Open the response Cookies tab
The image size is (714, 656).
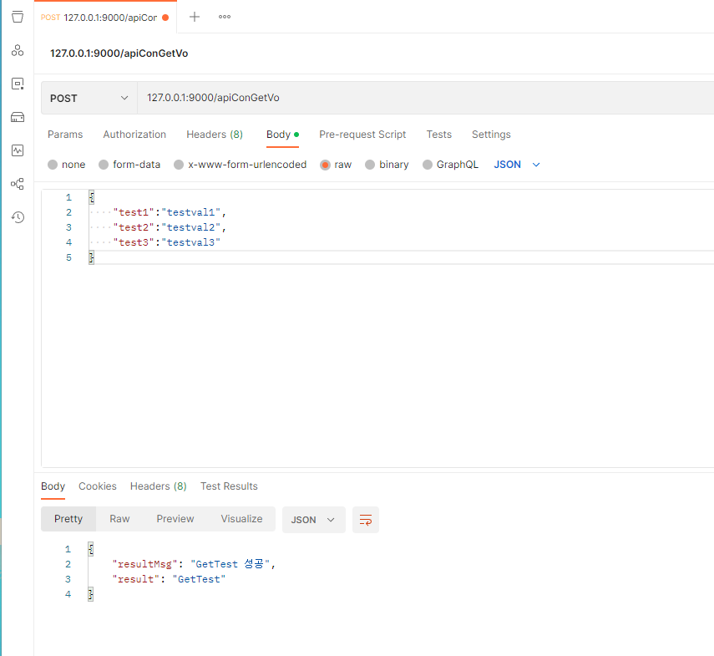98,486
